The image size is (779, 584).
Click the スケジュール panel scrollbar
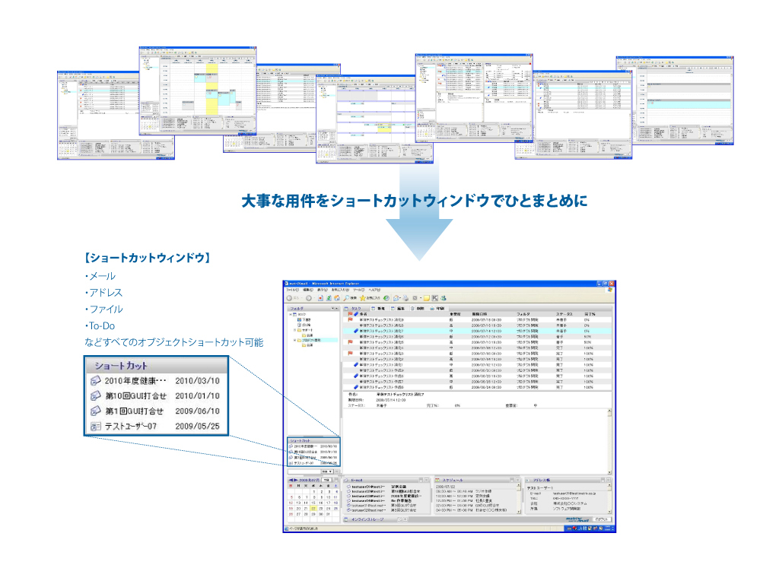[x=519, y=499]
